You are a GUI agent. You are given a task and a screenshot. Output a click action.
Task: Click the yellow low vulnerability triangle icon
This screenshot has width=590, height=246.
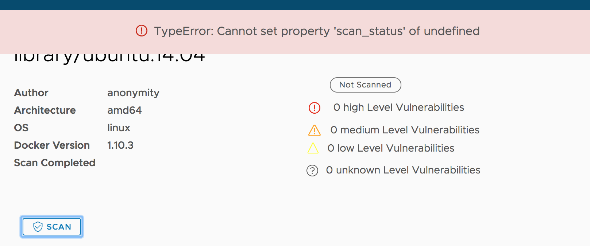313,149
